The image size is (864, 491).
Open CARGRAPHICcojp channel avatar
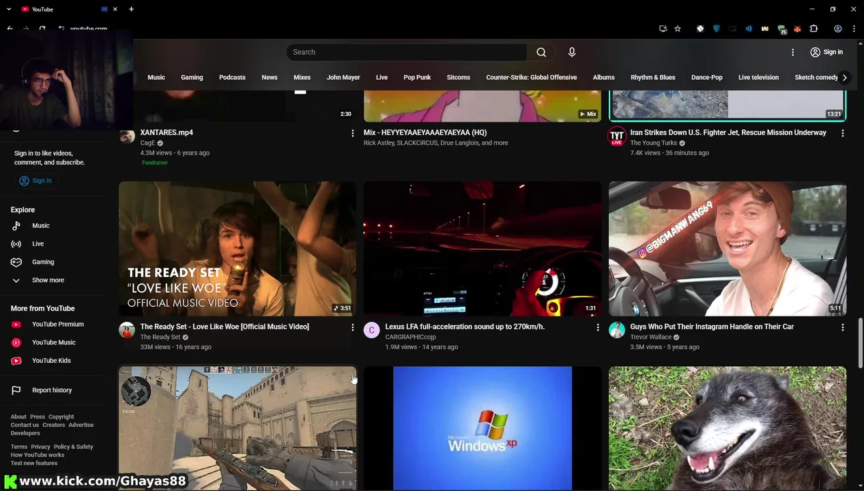point(371,331)
